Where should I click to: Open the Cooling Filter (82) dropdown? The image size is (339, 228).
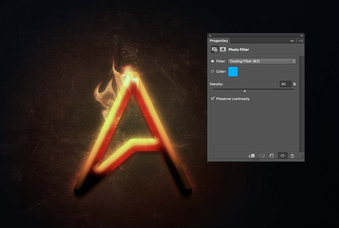tap(262, 61)
